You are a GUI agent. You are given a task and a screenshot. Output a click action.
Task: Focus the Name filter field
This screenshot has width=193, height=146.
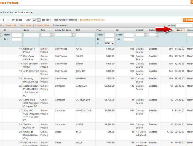coord(31,35)
